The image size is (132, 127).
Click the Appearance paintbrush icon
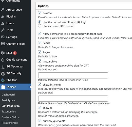3,10
